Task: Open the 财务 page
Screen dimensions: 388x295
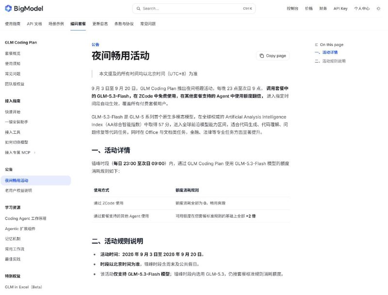Action: coord(323,8)
